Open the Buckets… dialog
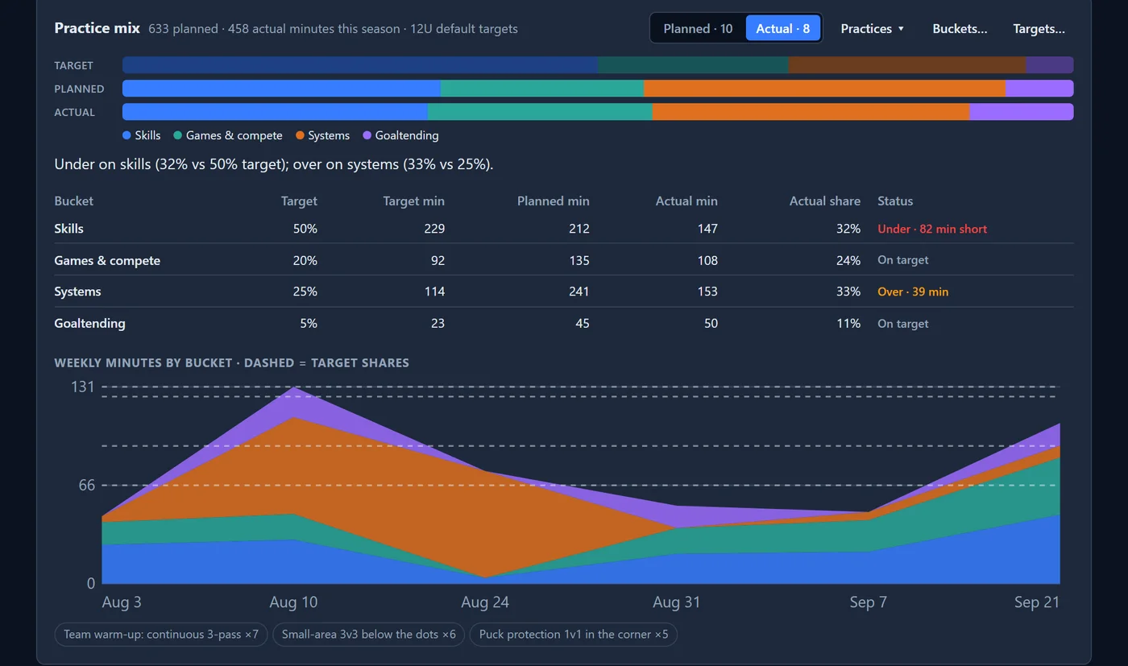The width and height of the screenshot is (1128, 666). (960, 28)
